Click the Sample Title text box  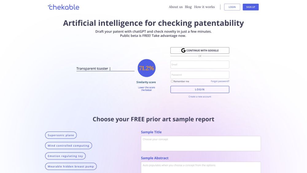pos(201,144)
